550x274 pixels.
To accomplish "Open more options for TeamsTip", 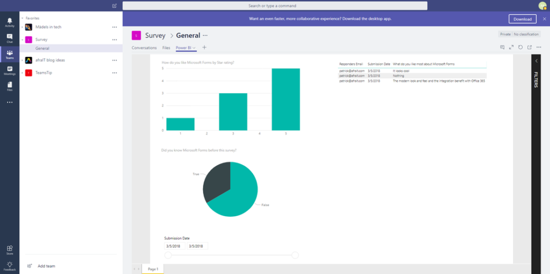I will 114,73.
